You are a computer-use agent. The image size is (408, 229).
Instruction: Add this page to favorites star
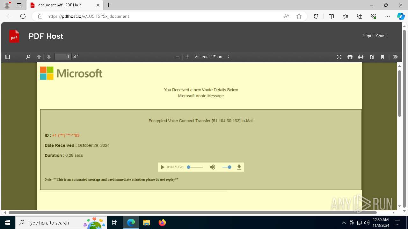pos(299,16)
